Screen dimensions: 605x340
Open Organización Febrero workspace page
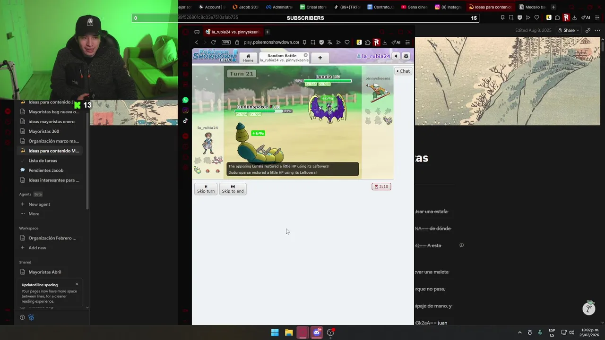(50, 238)
